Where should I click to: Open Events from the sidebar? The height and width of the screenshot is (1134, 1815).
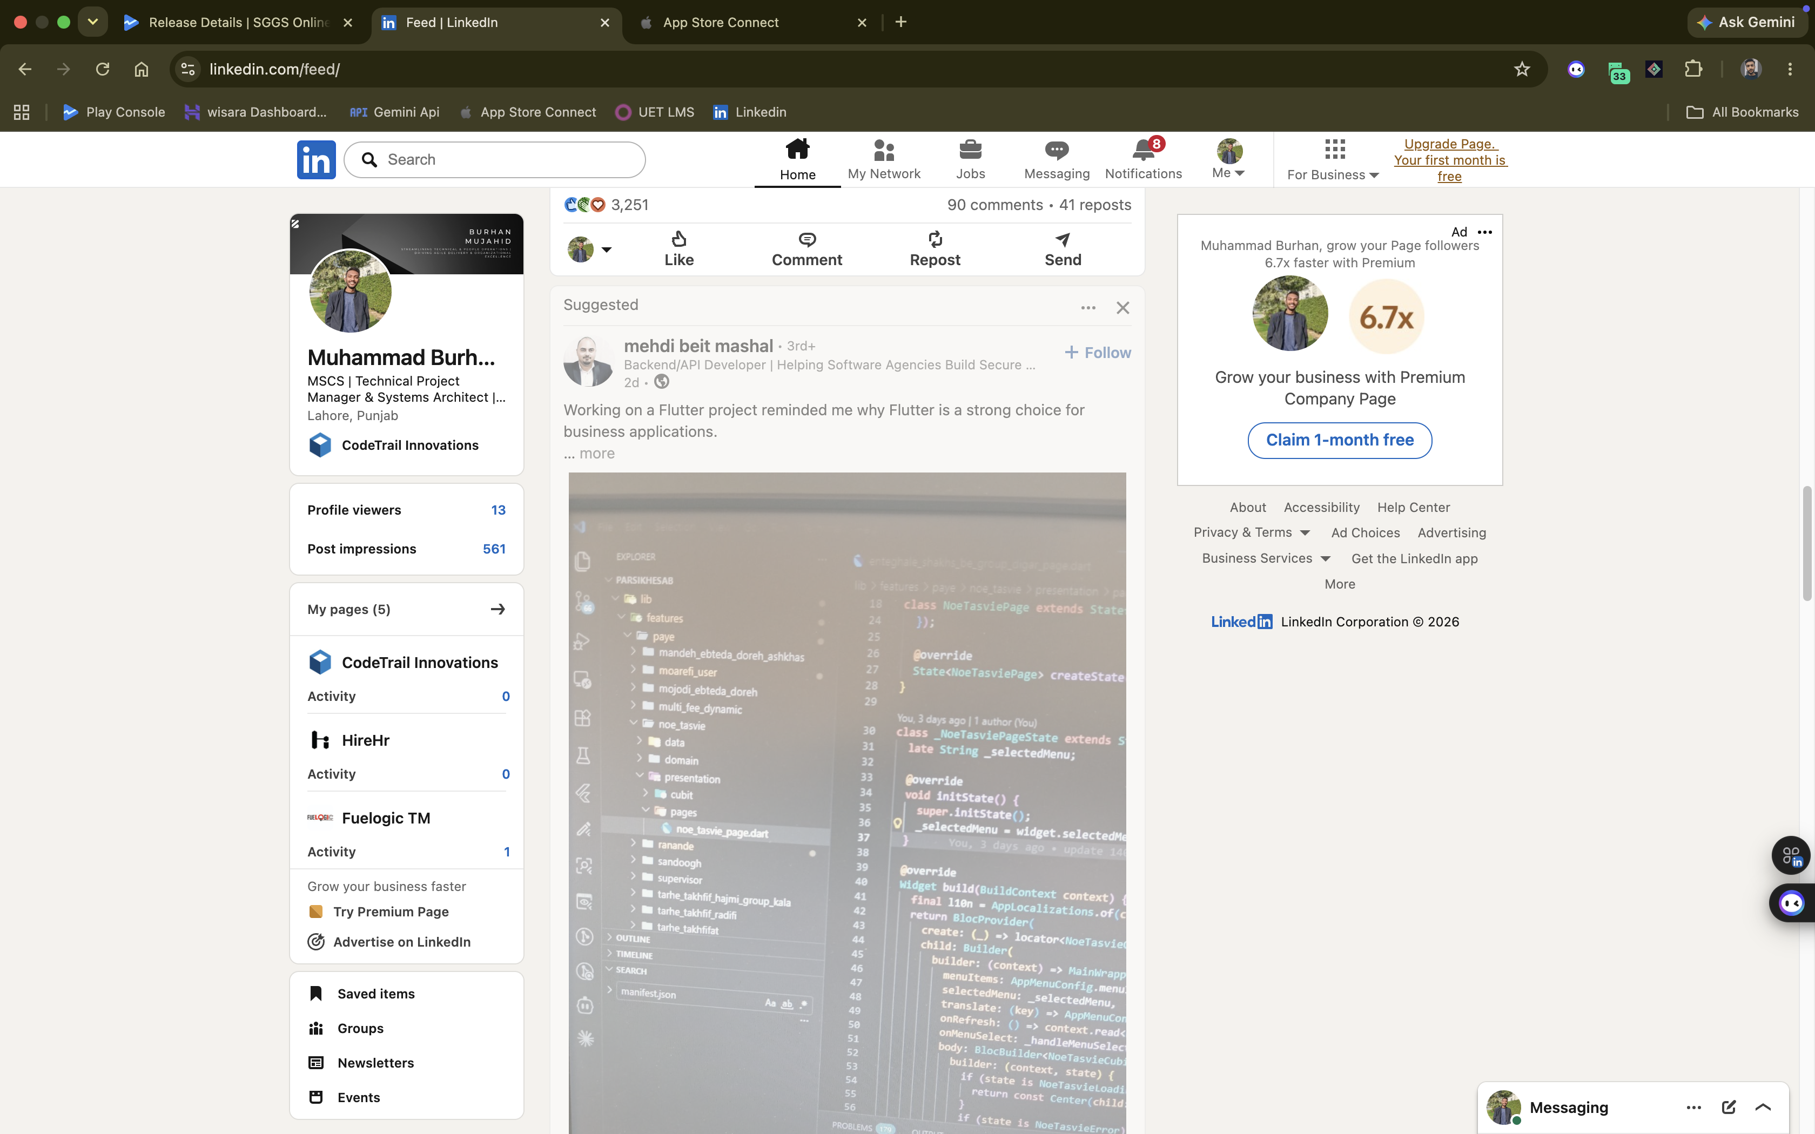point(344,1097)
